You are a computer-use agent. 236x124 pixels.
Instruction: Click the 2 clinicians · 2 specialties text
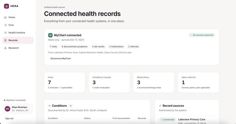click(x=60, y=88)
